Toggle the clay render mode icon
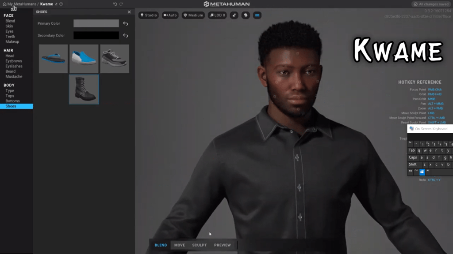453x254 pixels. coord(246,15)
